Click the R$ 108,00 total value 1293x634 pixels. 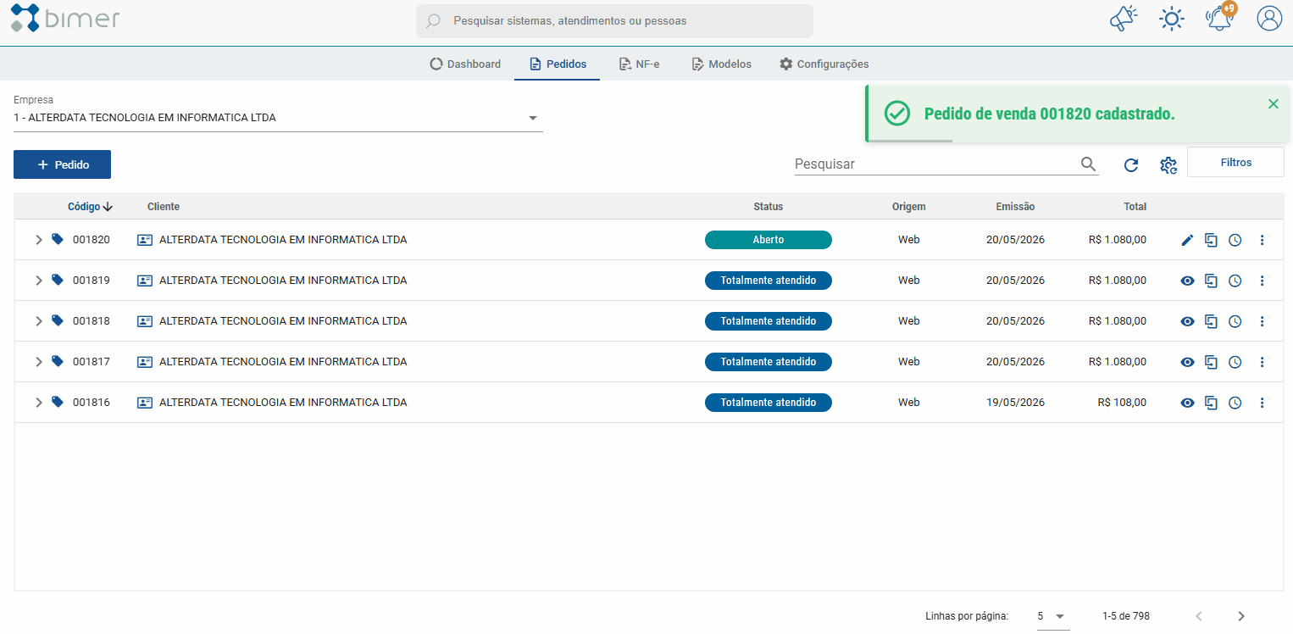tap(1122, 403)
